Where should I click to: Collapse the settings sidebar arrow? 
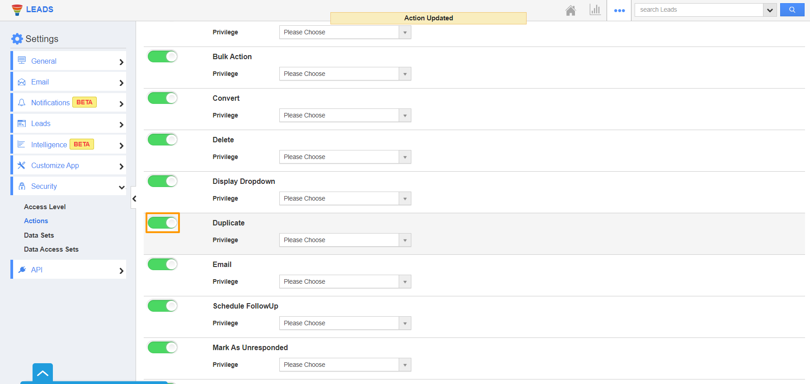(x=134, y=198)
